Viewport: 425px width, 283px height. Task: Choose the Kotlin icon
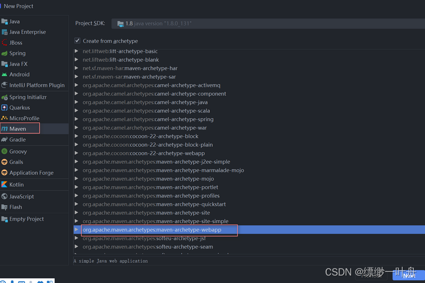point(4,184)
